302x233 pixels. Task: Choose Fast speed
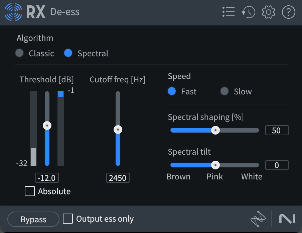[172, 91]
